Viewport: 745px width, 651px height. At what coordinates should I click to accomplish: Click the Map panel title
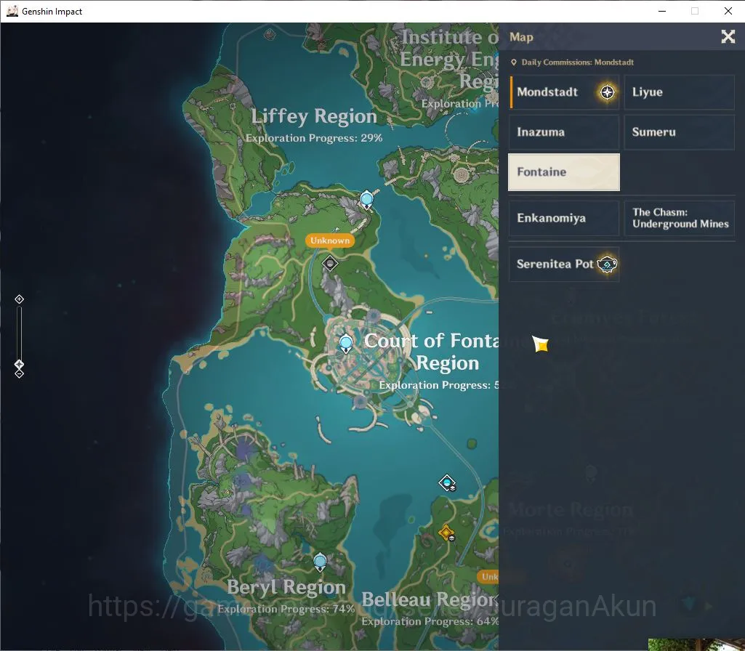(521, 37)
